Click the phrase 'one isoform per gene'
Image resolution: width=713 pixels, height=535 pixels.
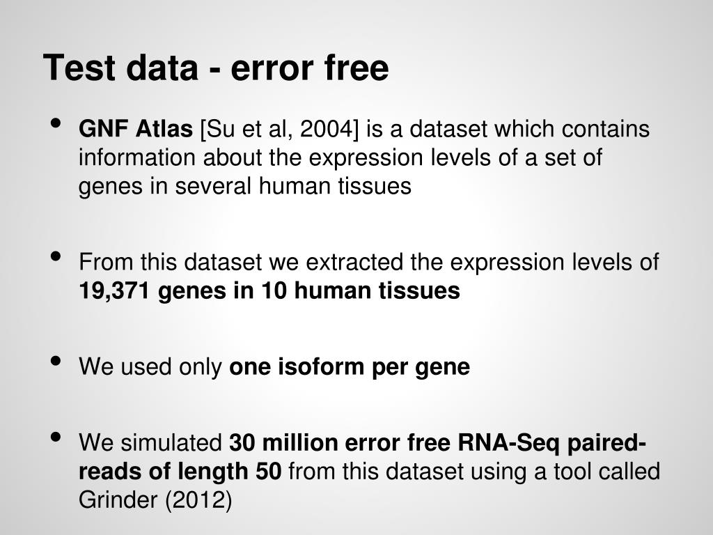[x=350, y=367]
